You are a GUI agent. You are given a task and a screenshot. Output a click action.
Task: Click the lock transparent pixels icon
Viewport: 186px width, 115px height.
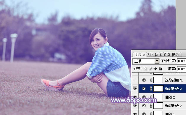[145, 69]
